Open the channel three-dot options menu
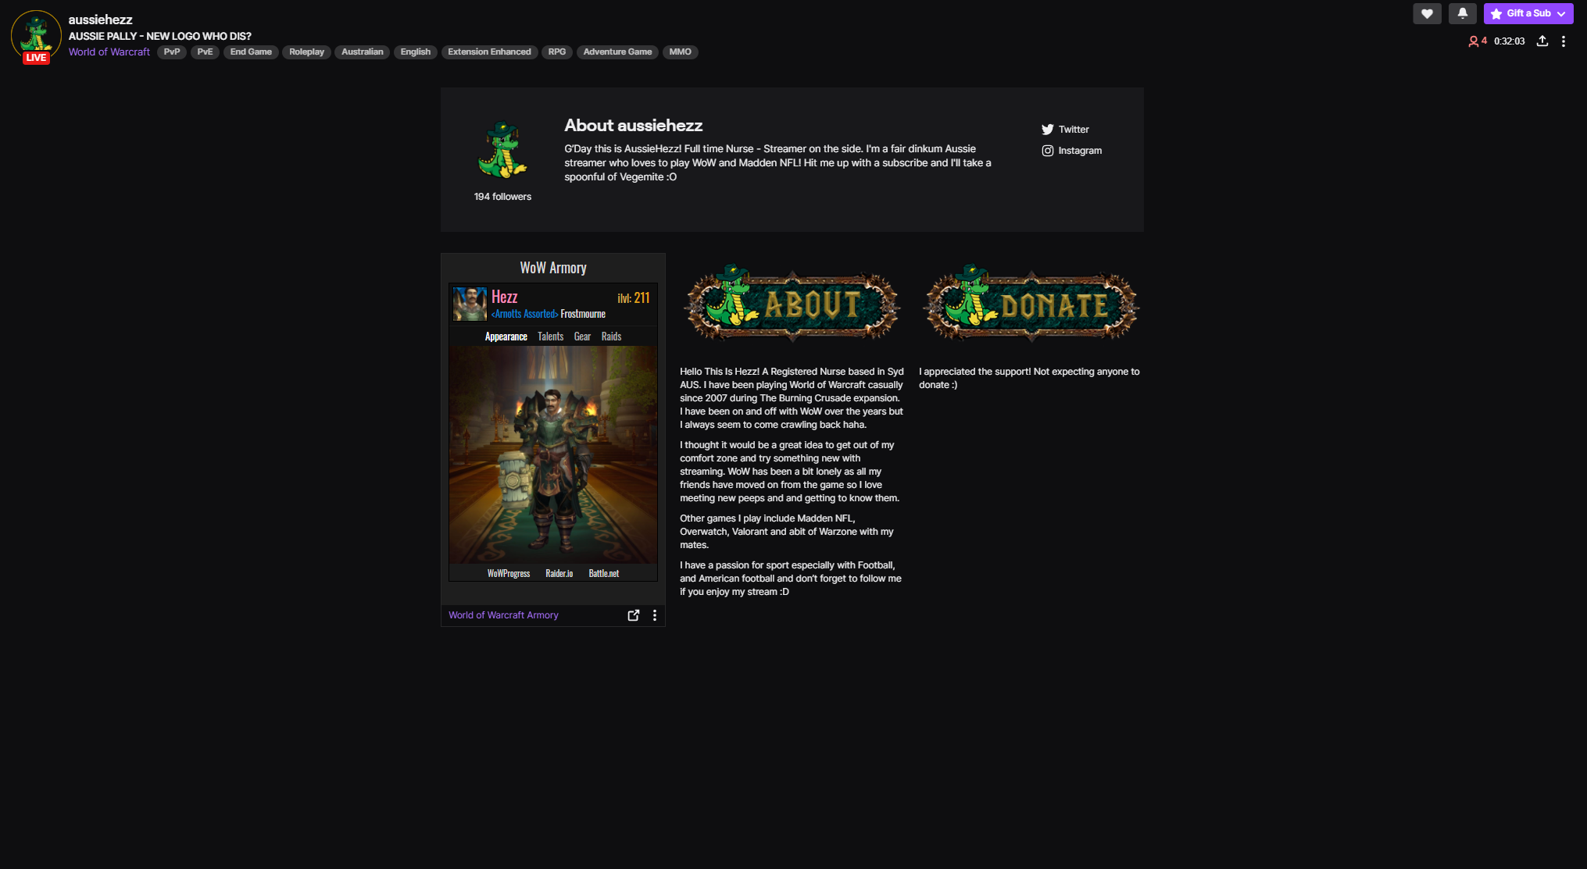The height and width of the screenshot is (869, 1587). (x=1563, y=41)
